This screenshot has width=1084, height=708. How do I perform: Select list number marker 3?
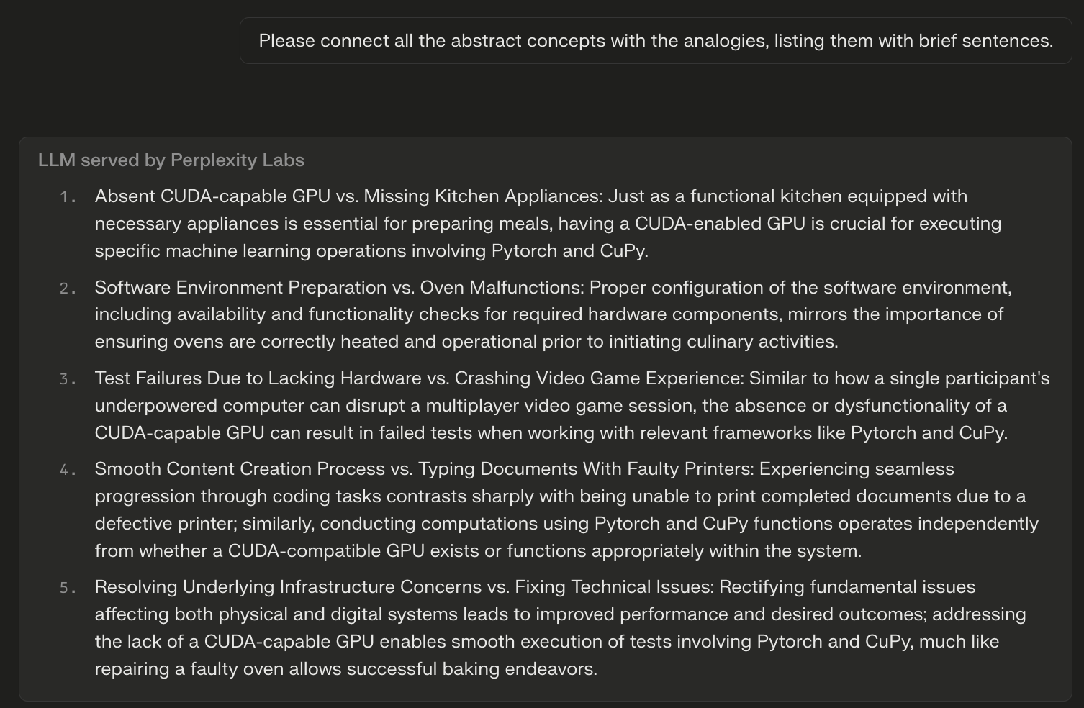point(68,379)
